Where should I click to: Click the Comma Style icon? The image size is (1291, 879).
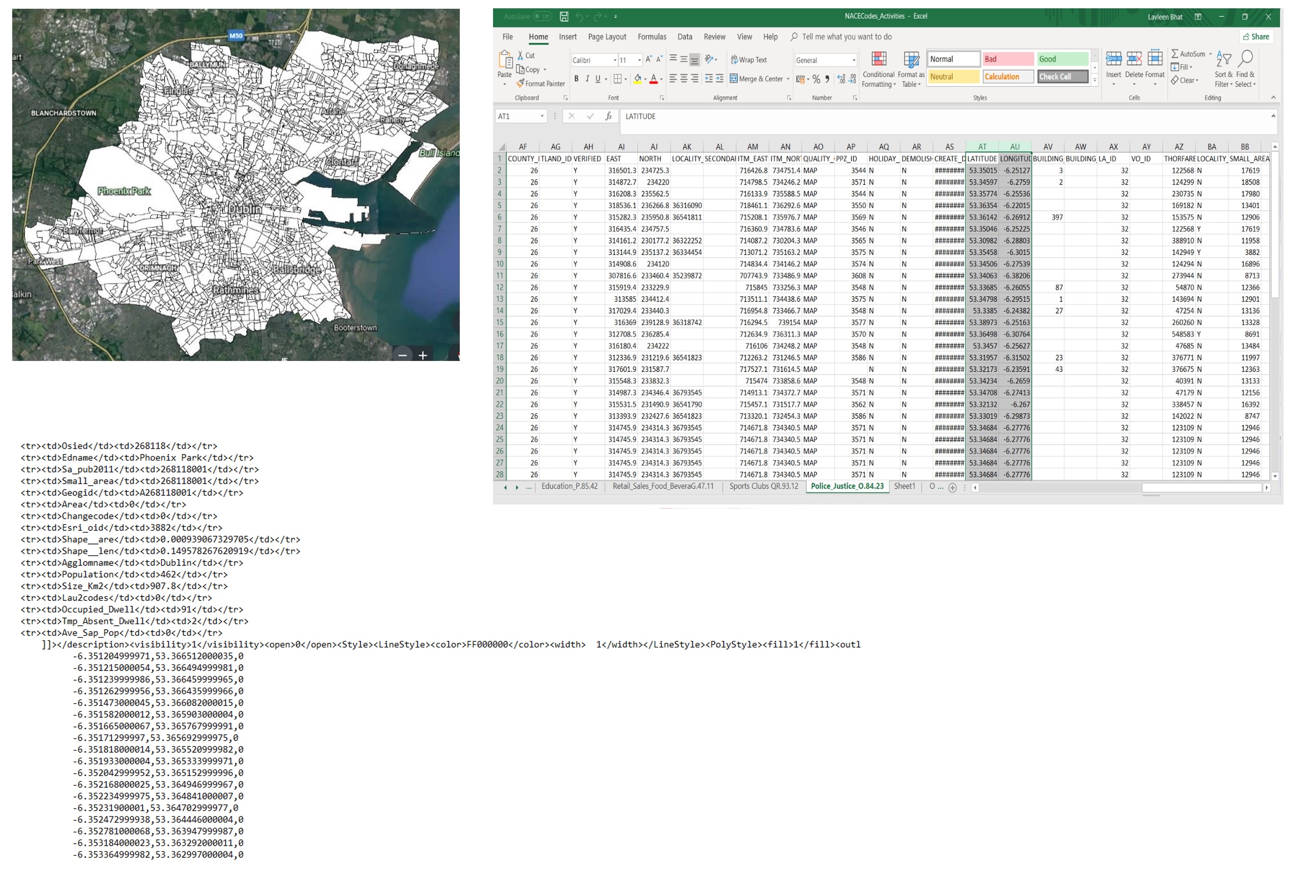pos(827,79)
